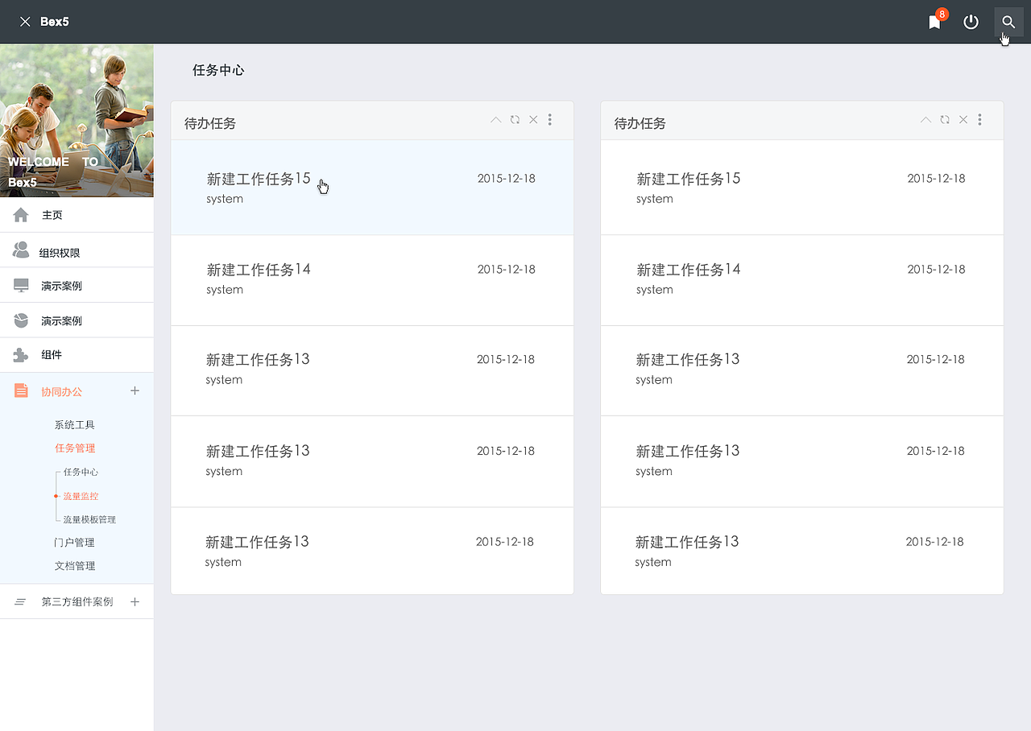The height and width of the screenshot is (731, 1031).
Task: Open the 第三方组件案例 menu label
Action: pos(77,601)
